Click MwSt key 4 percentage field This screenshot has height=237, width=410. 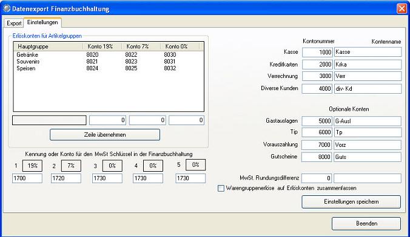click(153, 166)
